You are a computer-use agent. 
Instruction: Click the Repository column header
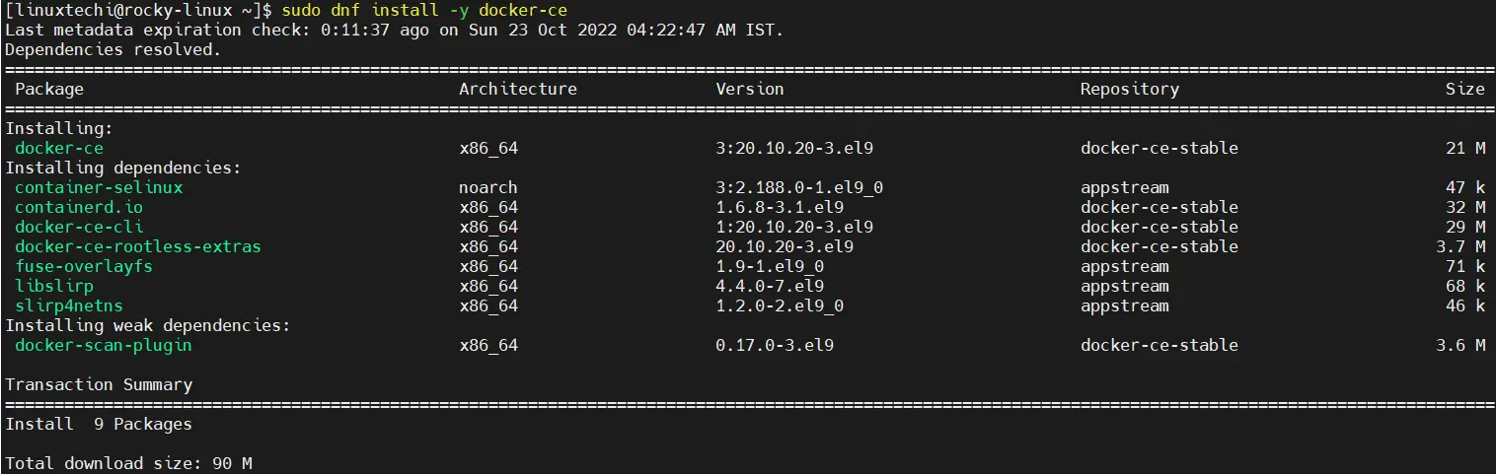tap(1130, 89)
